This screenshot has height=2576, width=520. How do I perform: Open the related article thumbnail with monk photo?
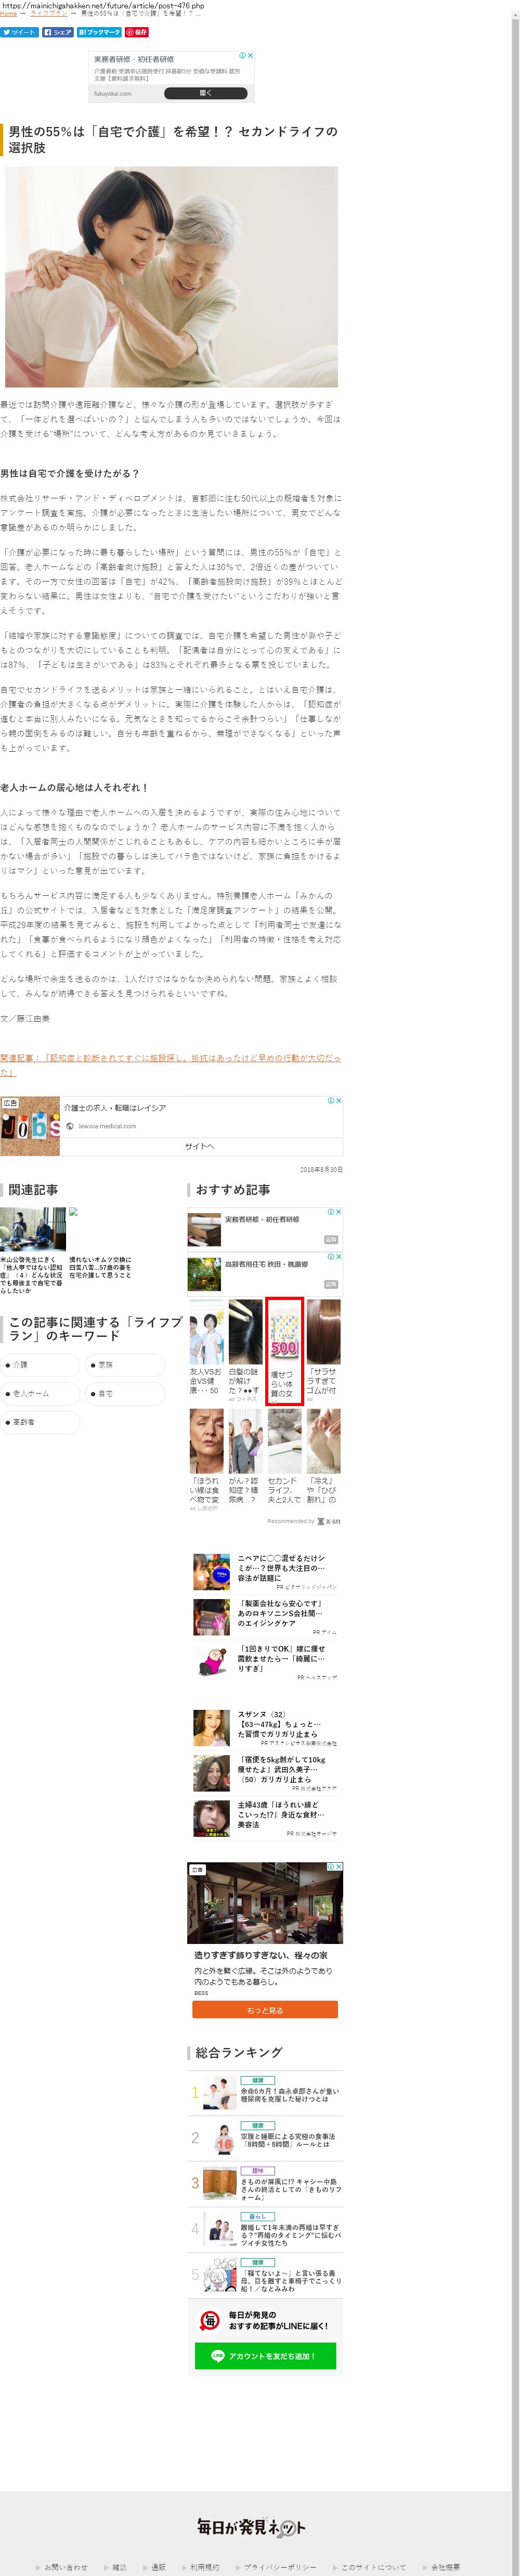point(32,1229)
